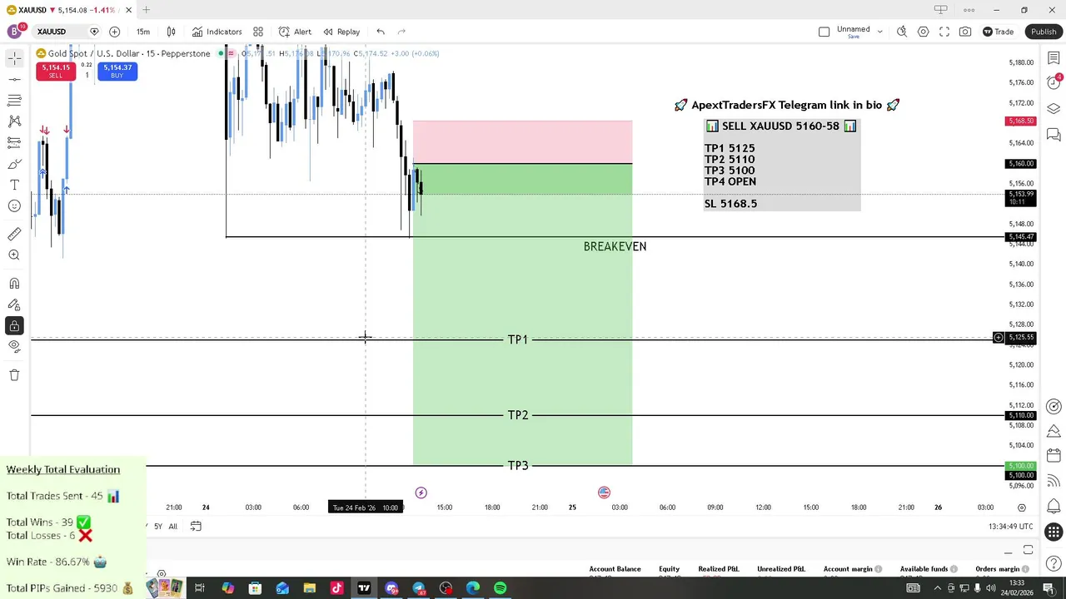Open the apps grid dots button
This screenshot has height=599, width=1066.
pyautogui.click(x=1054, y=532)
